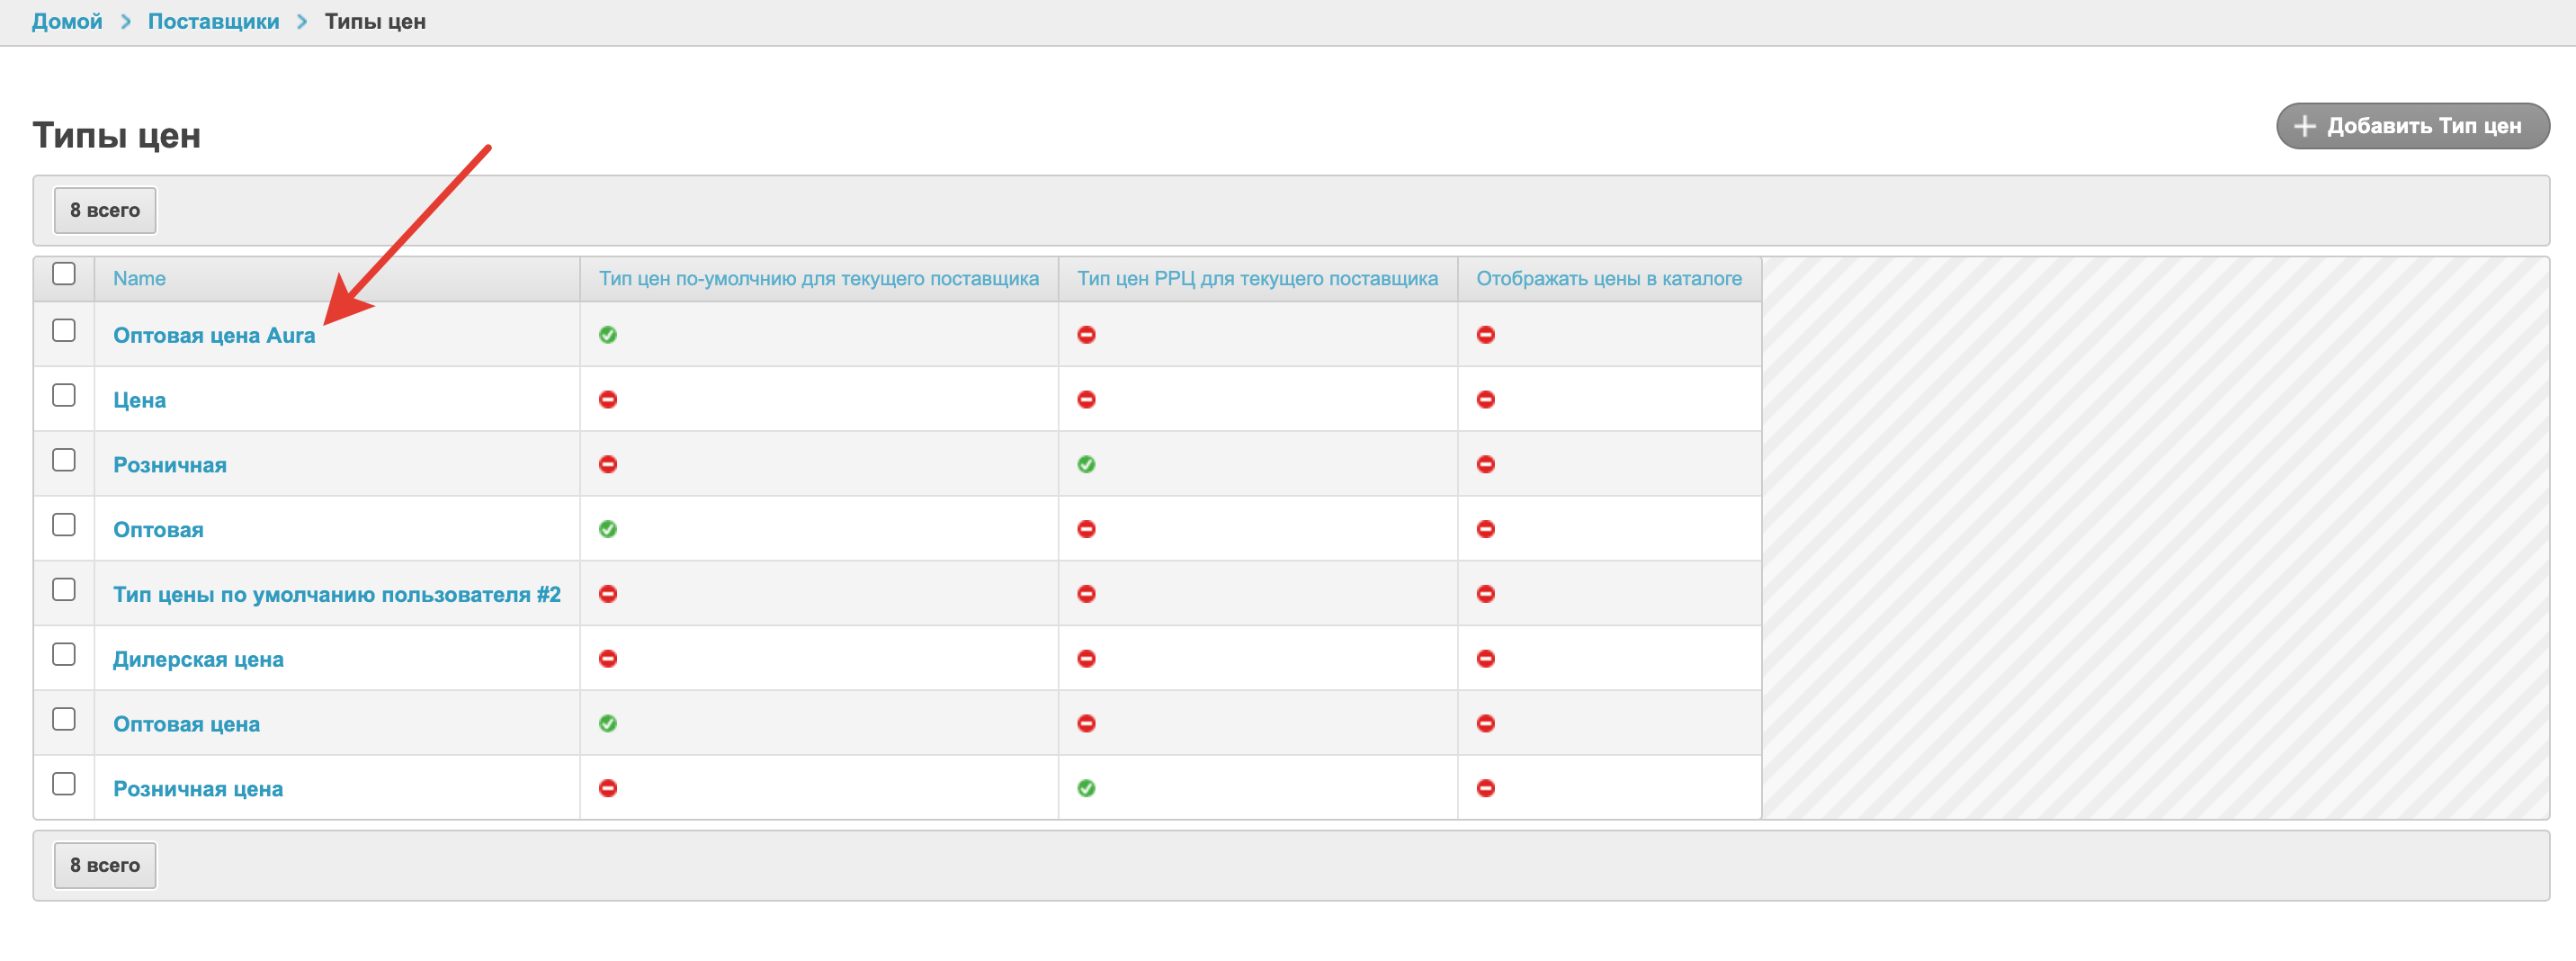
Task: Sort by Тип цен РРЦ column header
Action: click(1257, 279)
